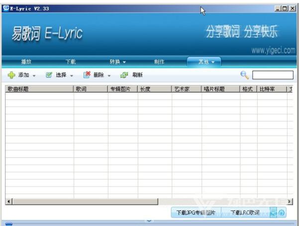This screenshot has width=300, height=226.
Task: Open the 转换 tab dropdown arrow
Action: (124, 62)
